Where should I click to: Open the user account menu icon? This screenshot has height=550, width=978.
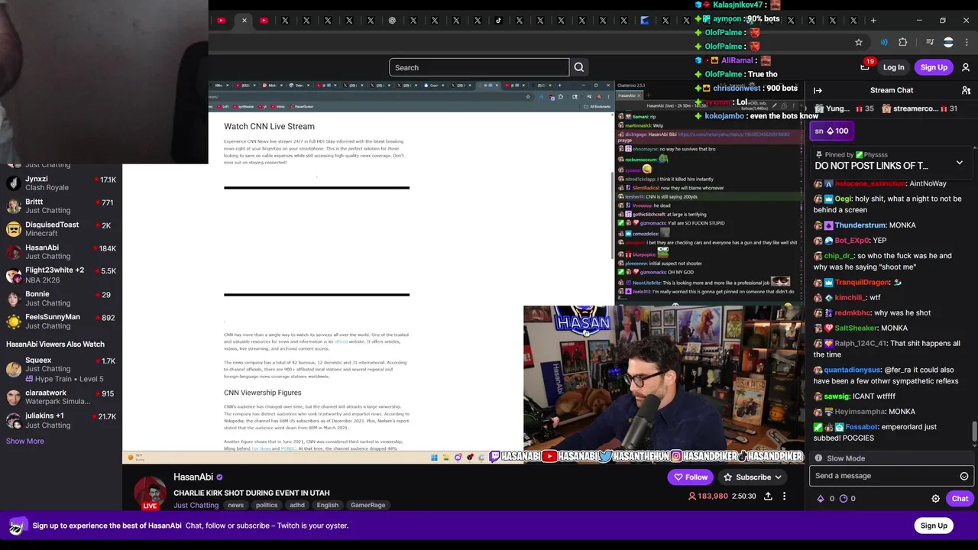coord(966,67)
